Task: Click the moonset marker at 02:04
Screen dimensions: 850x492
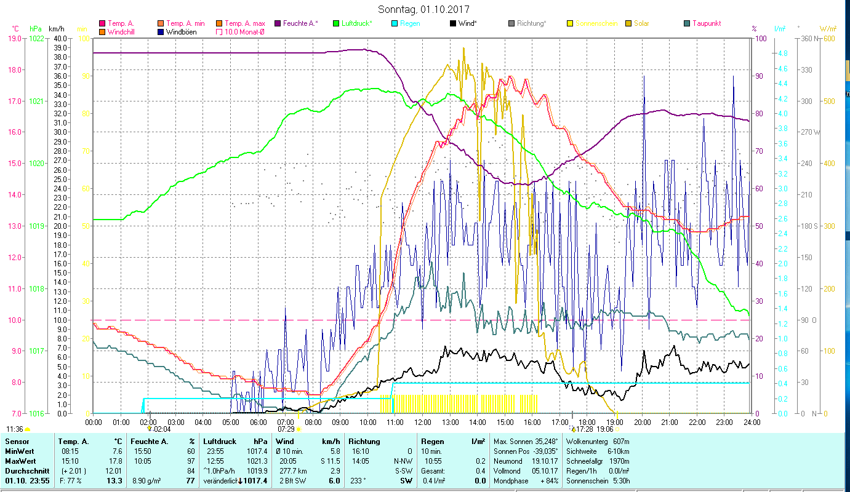Action: (150, 429)
